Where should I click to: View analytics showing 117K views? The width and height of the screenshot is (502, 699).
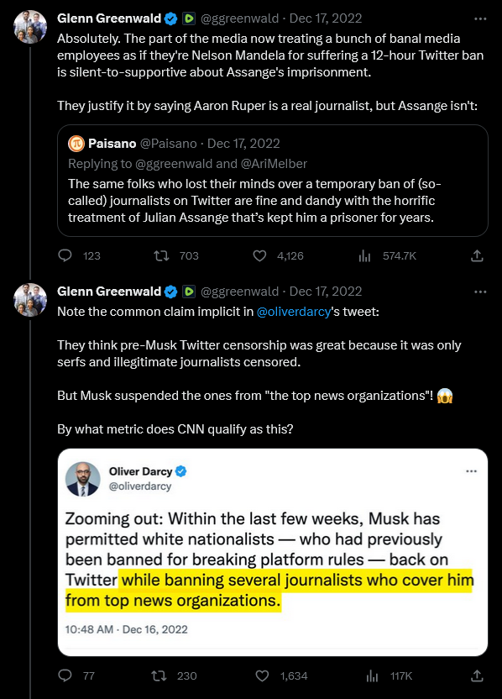(x=372, y=675)
